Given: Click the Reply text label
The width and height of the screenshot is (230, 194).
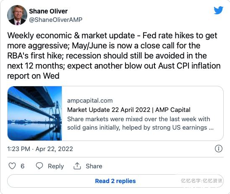Looking at the screenshot, I should (x=56, y=166).
